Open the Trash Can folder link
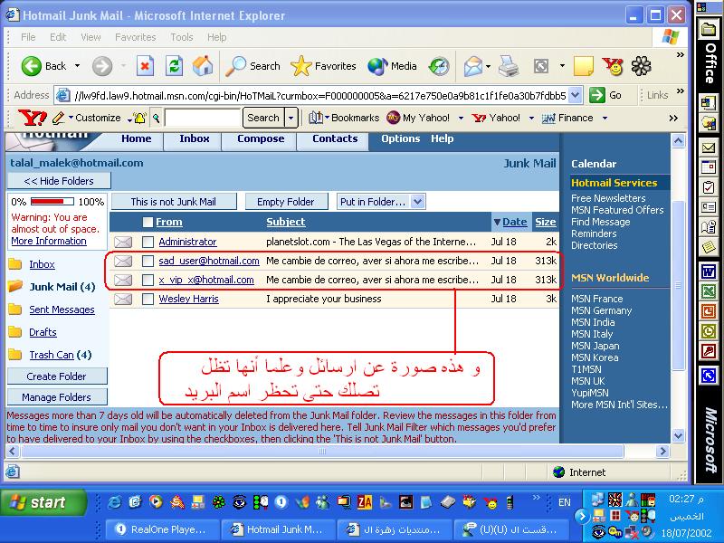 coord(52,355)
